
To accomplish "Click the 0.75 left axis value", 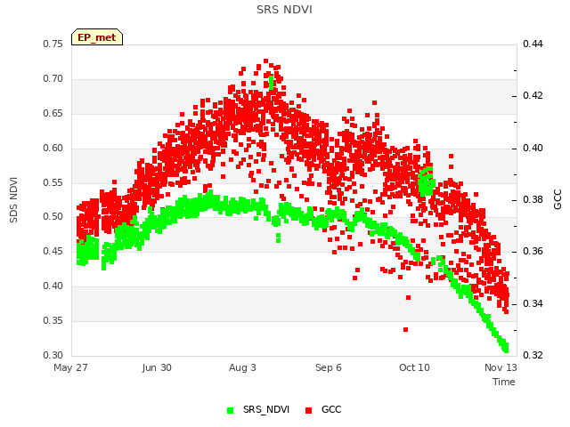I will pyautogui.click(x=53, y=44).
